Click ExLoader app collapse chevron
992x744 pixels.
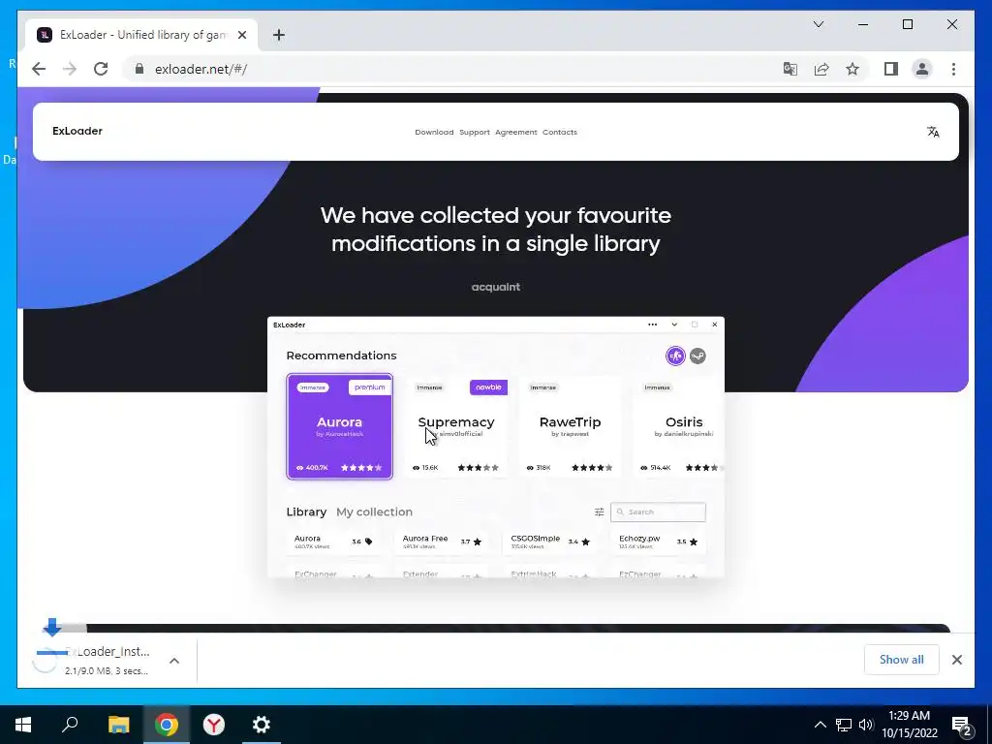click(674, 325)
